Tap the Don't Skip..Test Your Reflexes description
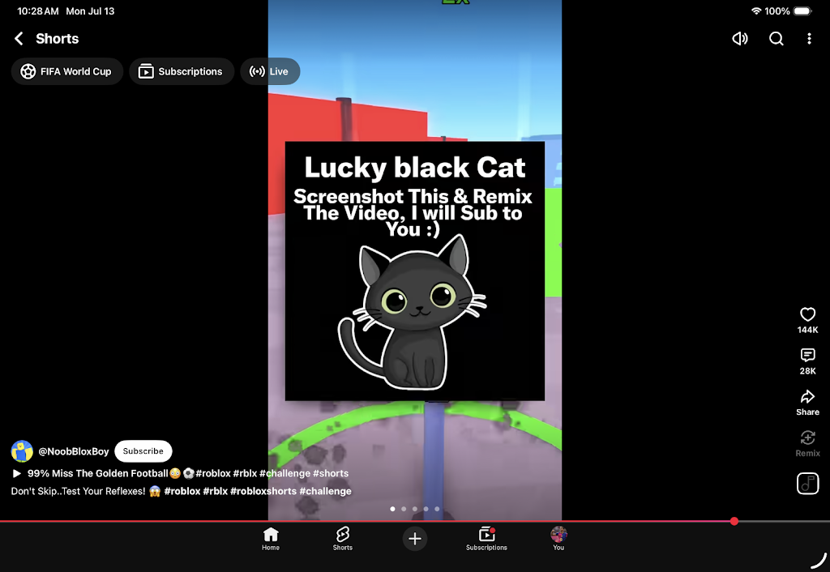This screenshot has width=830, height=572. click(78, 491)
